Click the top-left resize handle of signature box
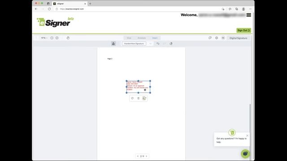The image size is (287, 161). [126, 81]
